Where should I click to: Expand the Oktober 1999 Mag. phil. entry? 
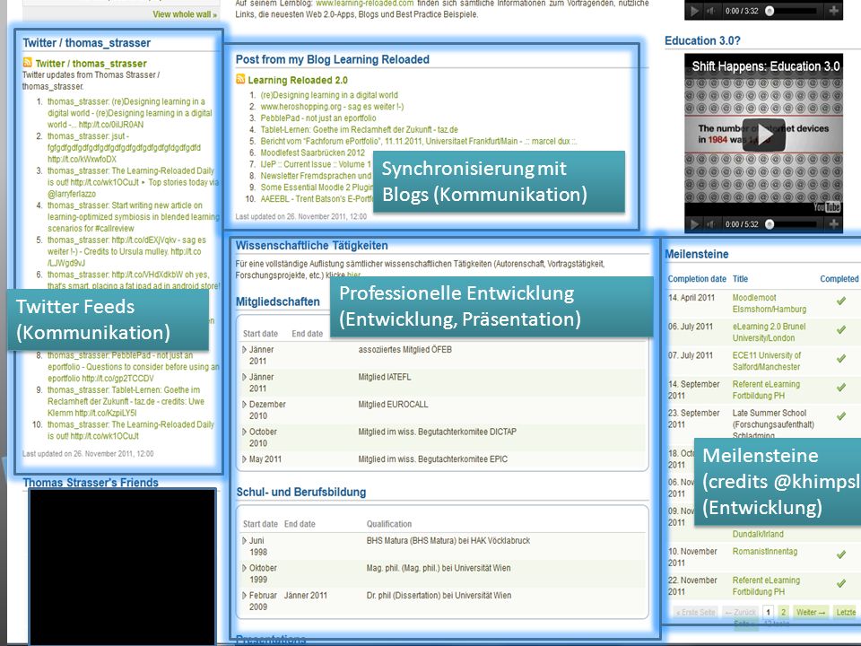point(244,568)
